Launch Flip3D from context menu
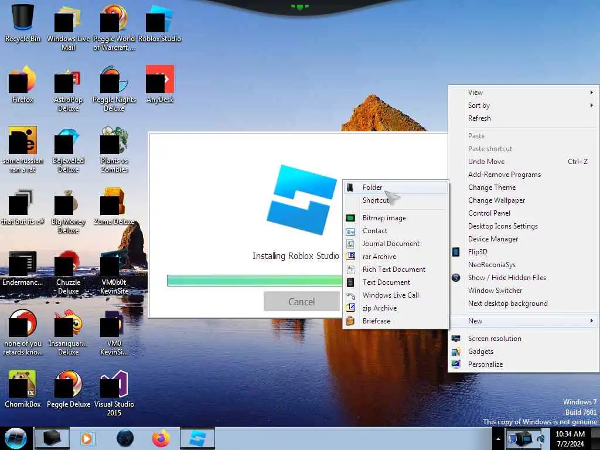The image size is (600, 450). (x=523, y=252)
